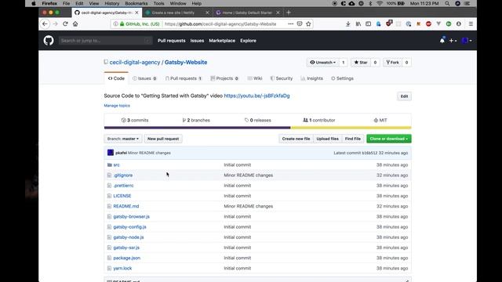This screenshot has height=282, width=502.
Task: Switch to the Code tab
Action: point(116,78)
